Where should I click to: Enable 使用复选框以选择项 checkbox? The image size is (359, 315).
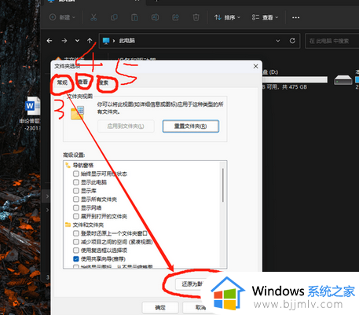point(76,251)
